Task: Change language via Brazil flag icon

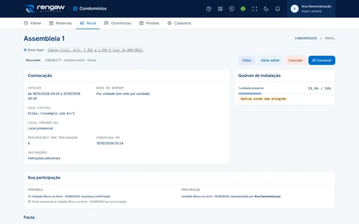Action: tap(243, 9)
